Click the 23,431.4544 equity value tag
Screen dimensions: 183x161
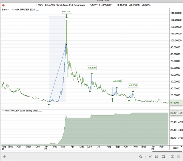click(177, 113)
